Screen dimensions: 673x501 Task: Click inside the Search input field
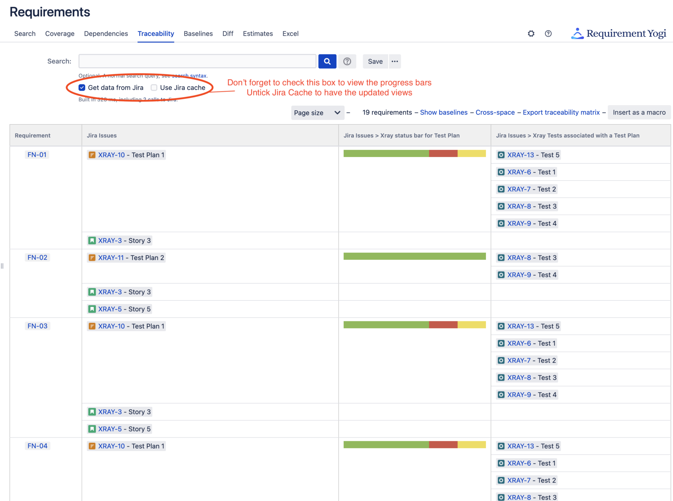tap(197, 61)
